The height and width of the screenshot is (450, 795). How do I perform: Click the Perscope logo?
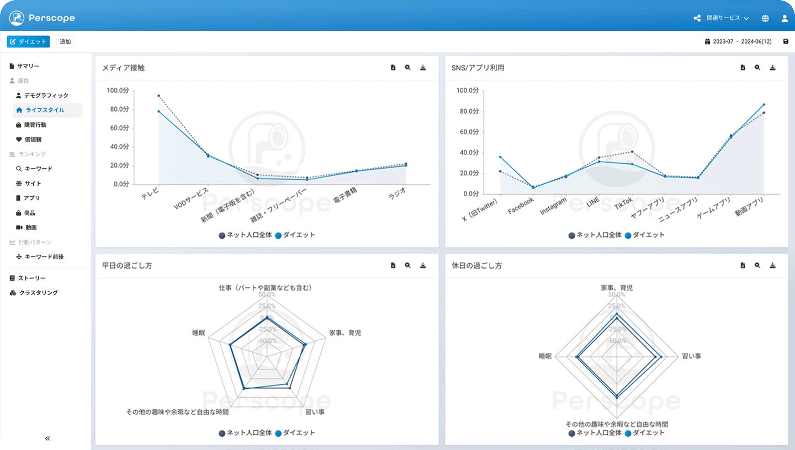(42, 18)
